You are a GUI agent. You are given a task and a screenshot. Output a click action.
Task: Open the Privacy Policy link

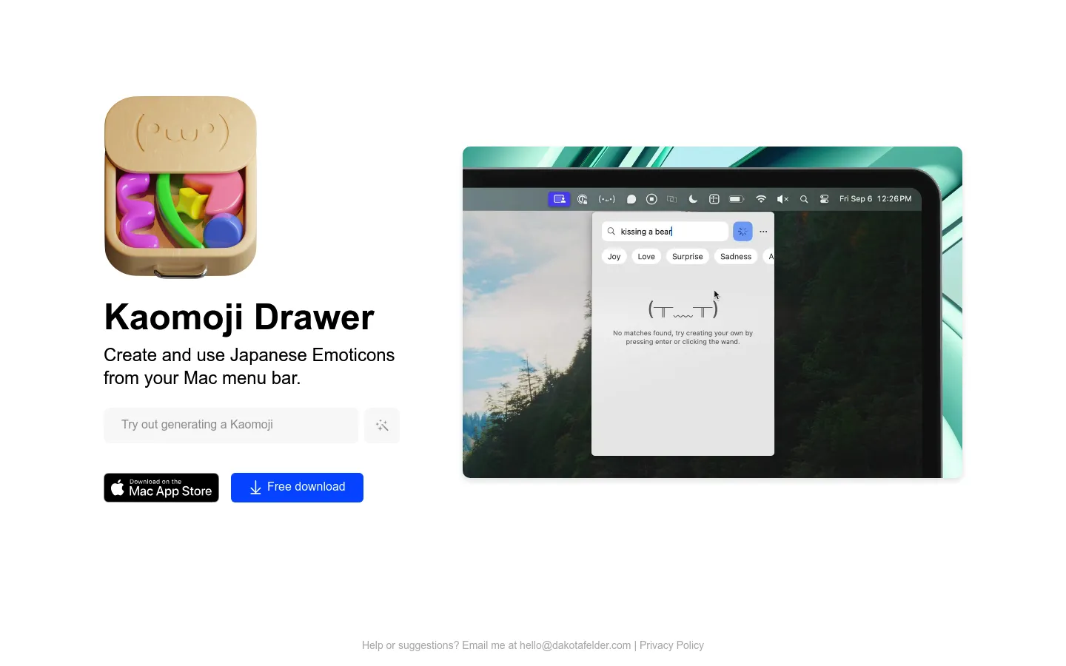[x=671, y=645]
